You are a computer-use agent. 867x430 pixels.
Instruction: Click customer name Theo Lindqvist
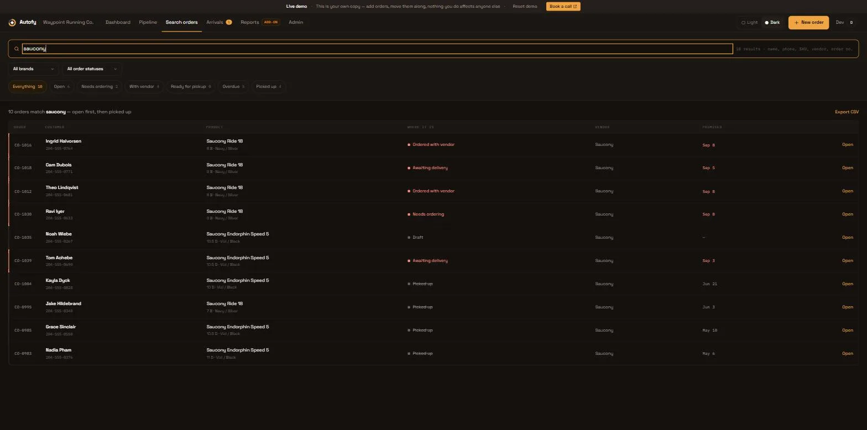pyautogui.click(x=62, y=188)
